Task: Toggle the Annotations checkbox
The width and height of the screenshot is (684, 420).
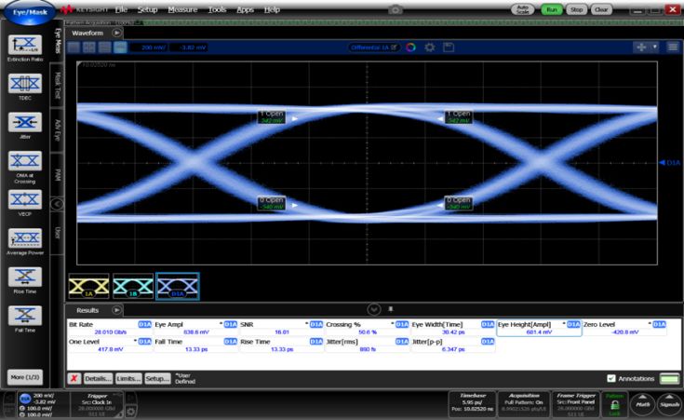Action: (610, 378)
